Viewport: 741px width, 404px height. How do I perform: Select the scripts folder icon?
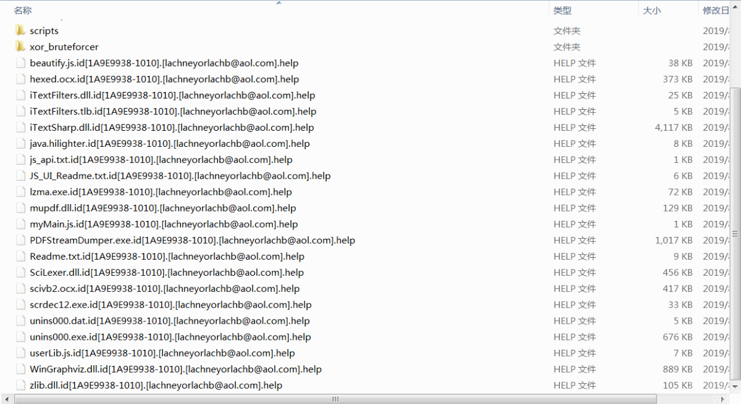(x=20, y=30)
